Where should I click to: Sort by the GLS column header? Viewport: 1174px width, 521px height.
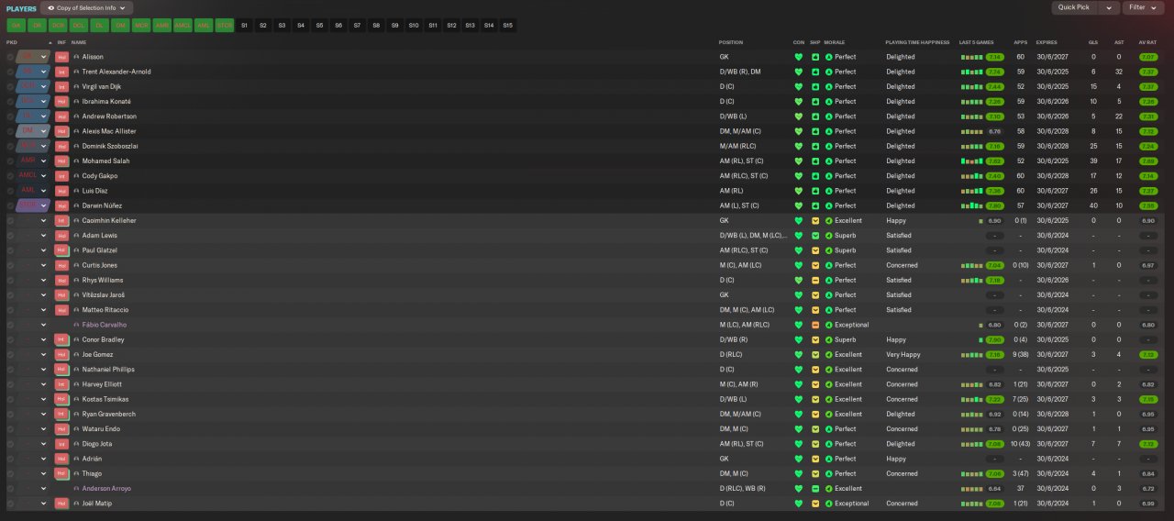click(1092, 42)
